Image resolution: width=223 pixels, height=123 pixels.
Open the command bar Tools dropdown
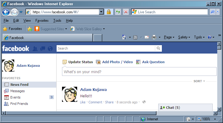click(x=199, y=37)
